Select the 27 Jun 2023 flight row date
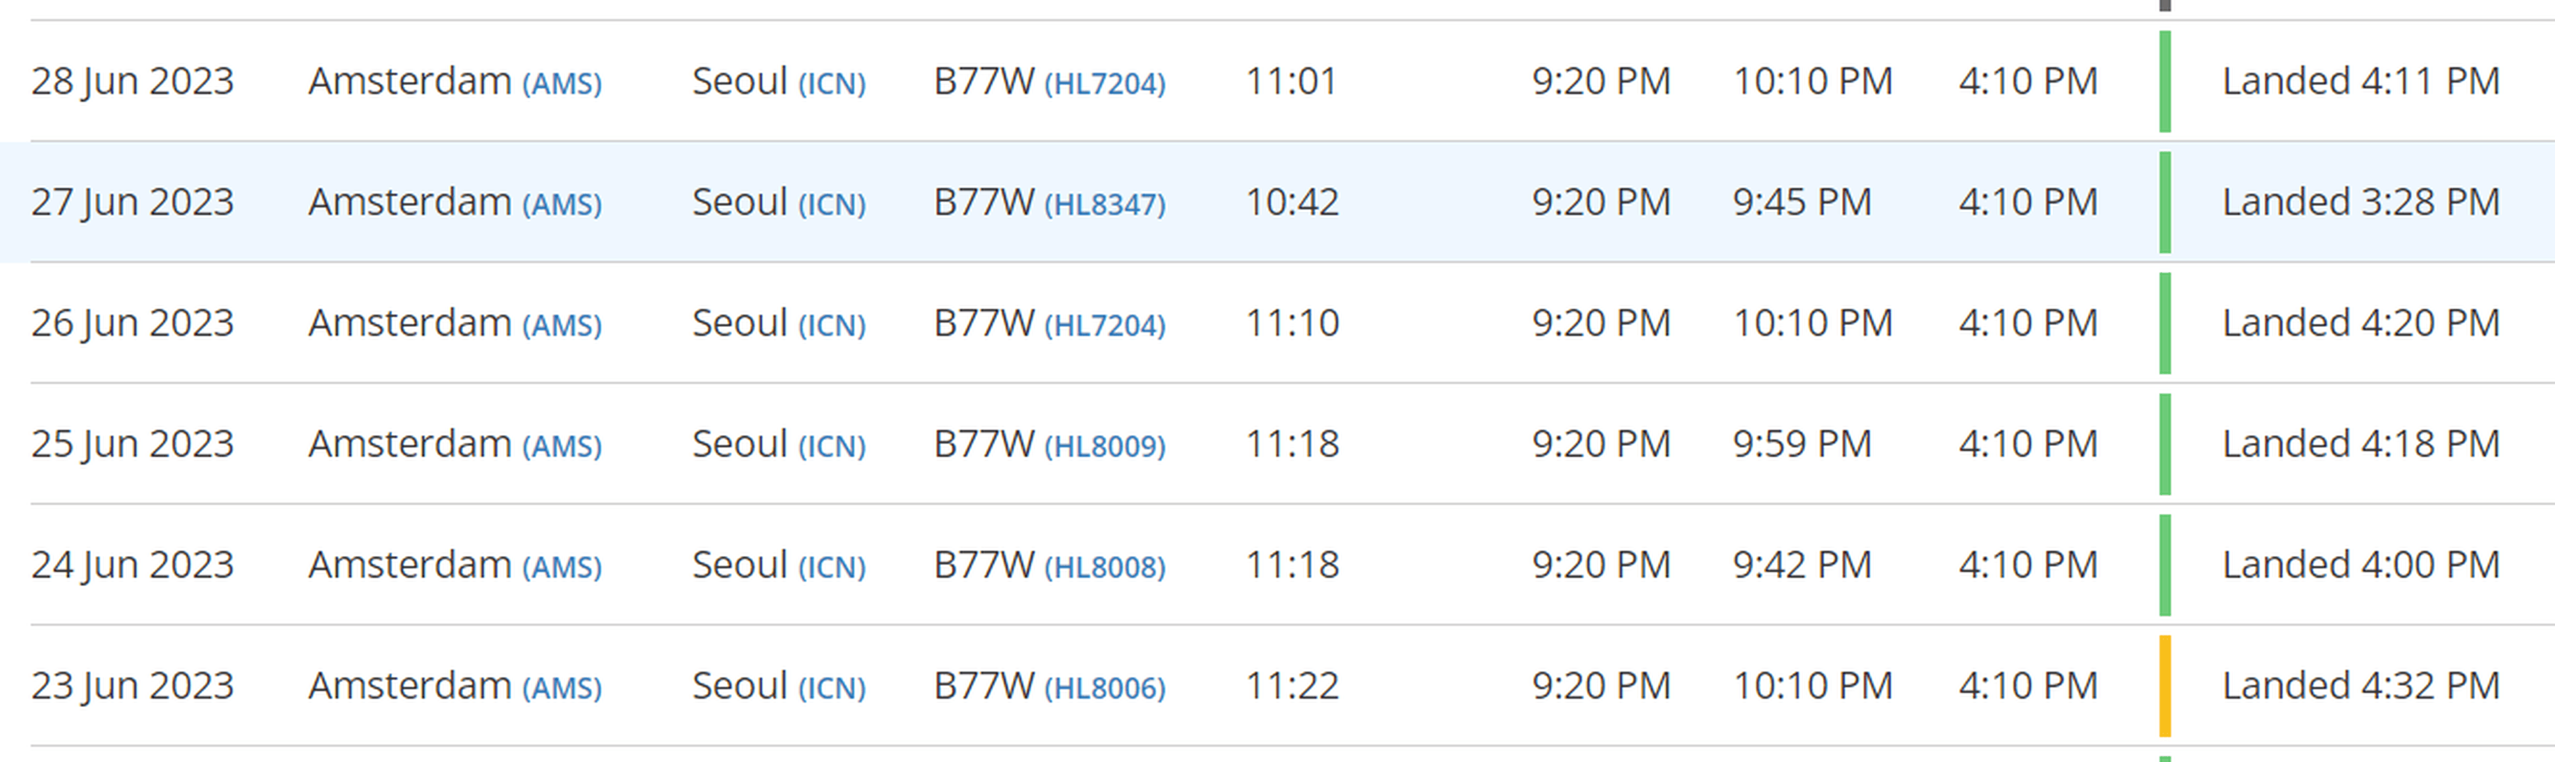 click(132, 203)
